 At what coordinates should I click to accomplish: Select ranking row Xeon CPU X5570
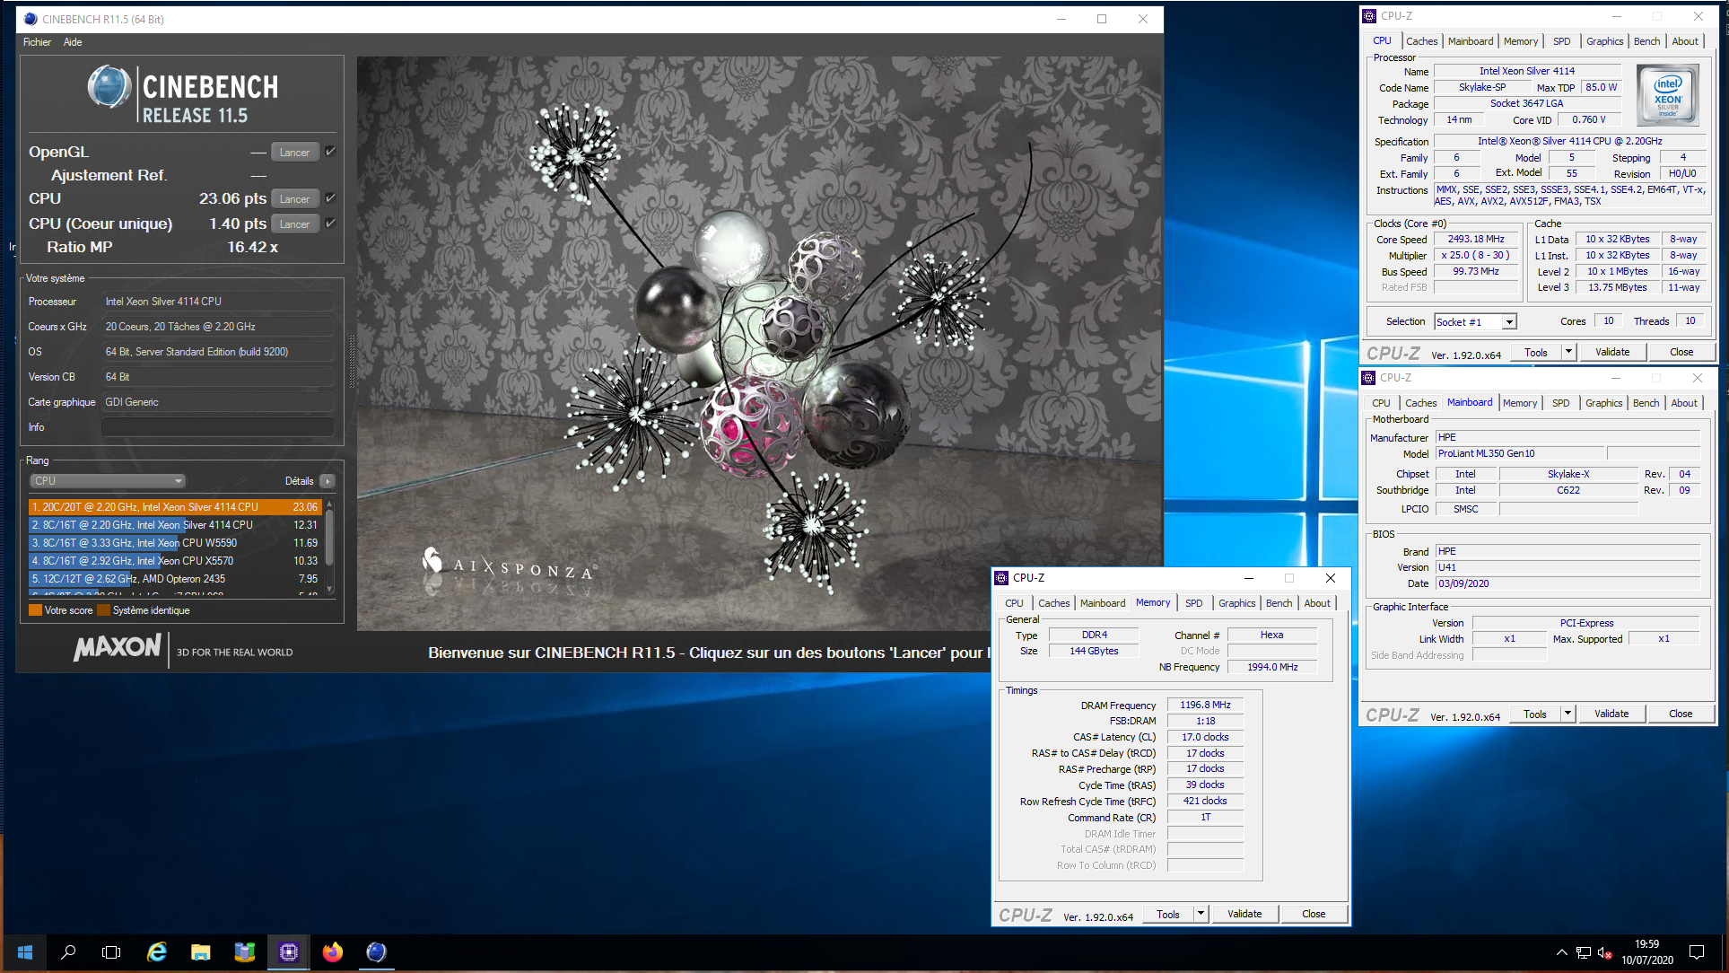pos(175,561)
